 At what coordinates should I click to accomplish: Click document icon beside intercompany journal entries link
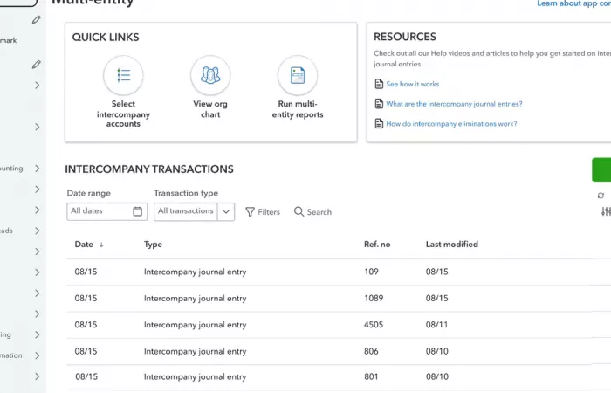coord(379,104)
